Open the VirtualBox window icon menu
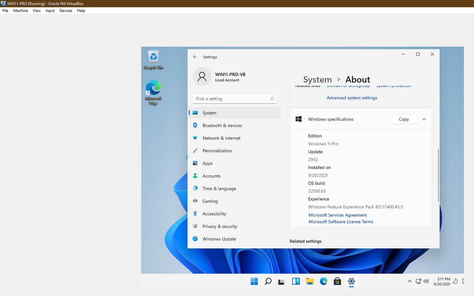This screenshot has height=296, width=474. click(x=3, y=3)
